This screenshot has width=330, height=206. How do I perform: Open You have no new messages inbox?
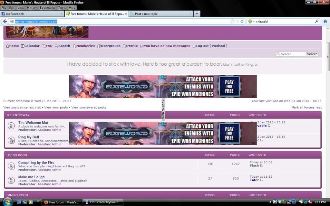tap(165, 46)
